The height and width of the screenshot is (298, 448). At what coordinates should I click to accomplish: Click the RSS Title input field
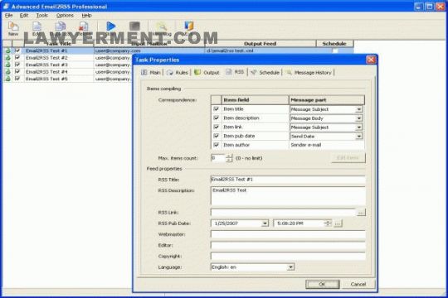tap(288, 180)
